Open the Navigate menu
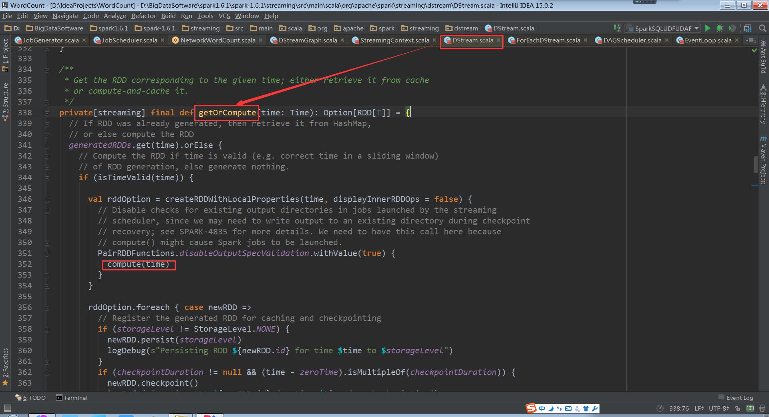The image size is (769, 417). (x=65, y=16)
